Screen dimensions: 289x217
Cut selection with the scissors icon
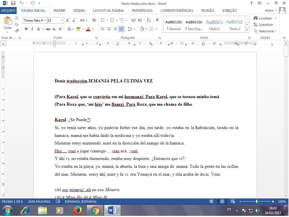[17, 18]
